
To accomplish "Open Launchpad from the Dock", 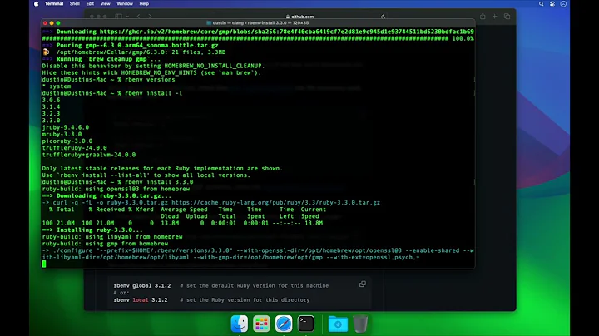I will click(262, 324).
